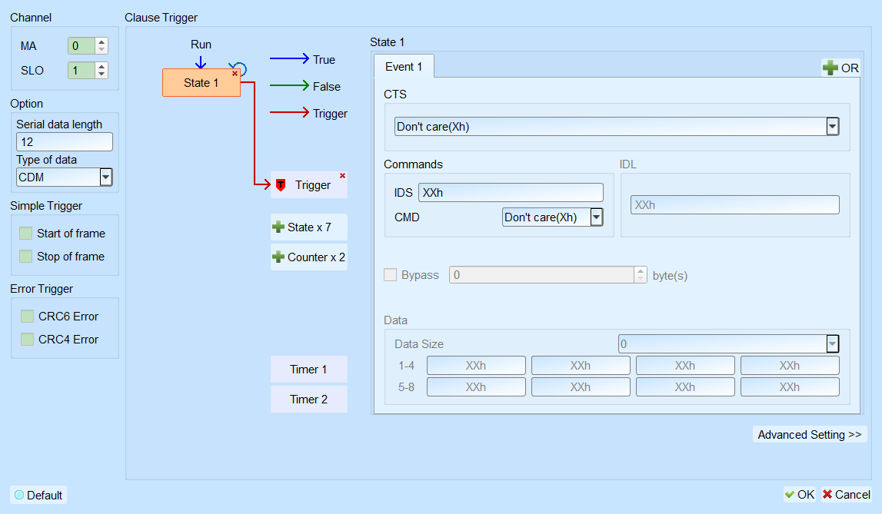The width and height of the screenshot is (882, 514).
Task: Click the self-loop arrow icon on State 1
Action: pyautogui.click(x=240, y=68)
